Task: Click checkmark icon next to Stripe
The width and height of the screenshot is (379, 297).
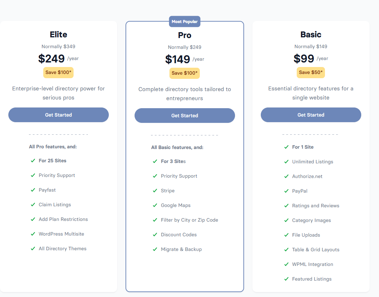Action: 155,191
